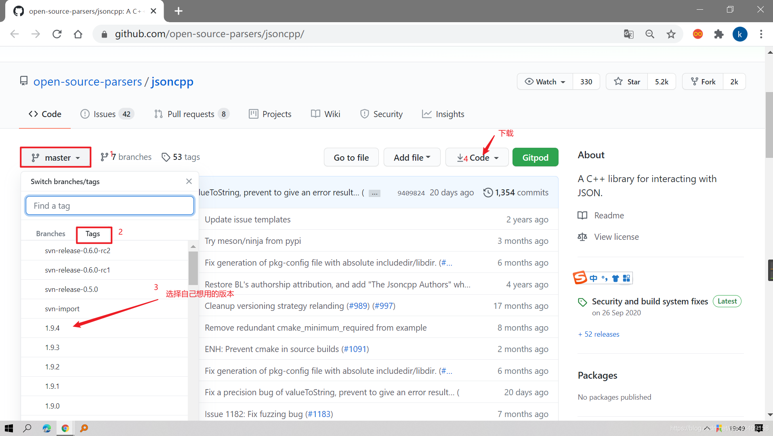The image size is (773, 436).
Task: Open the Pull requests tab
Action: coord(191,114)
